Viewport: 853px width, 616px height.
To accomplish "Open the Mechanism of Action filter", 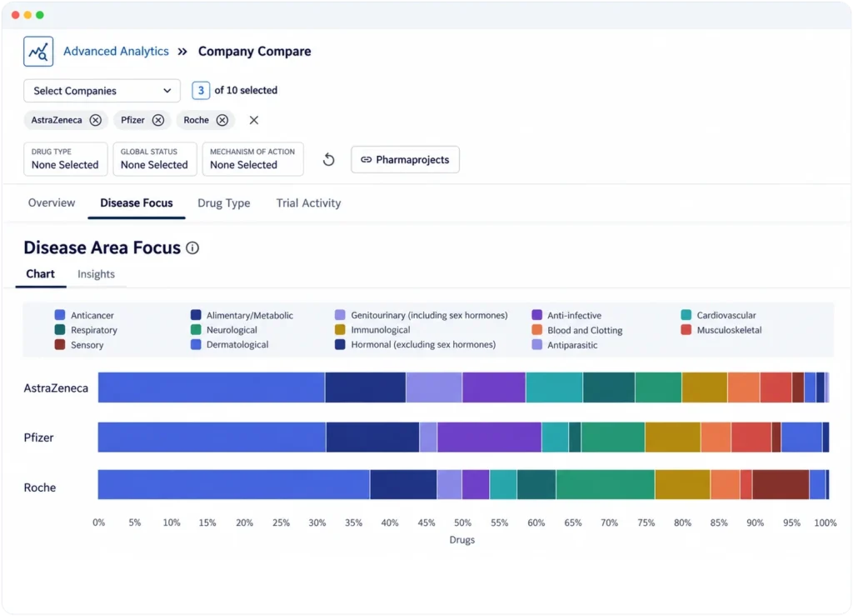I will tap(253, 159).
